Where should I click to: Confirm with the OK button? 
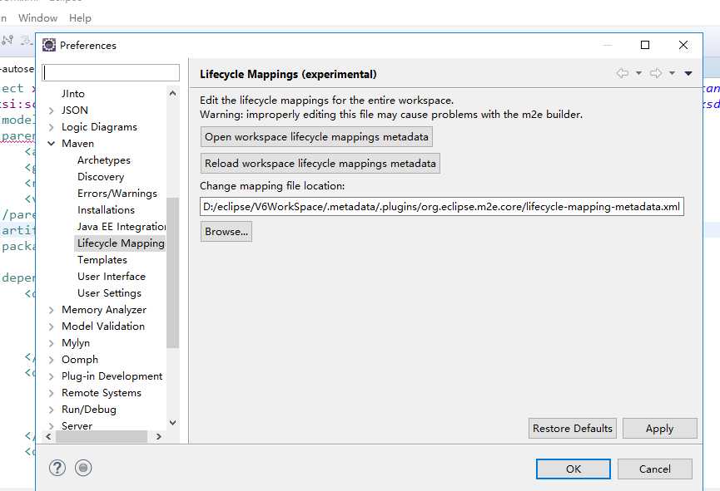(x=574, y=469)
